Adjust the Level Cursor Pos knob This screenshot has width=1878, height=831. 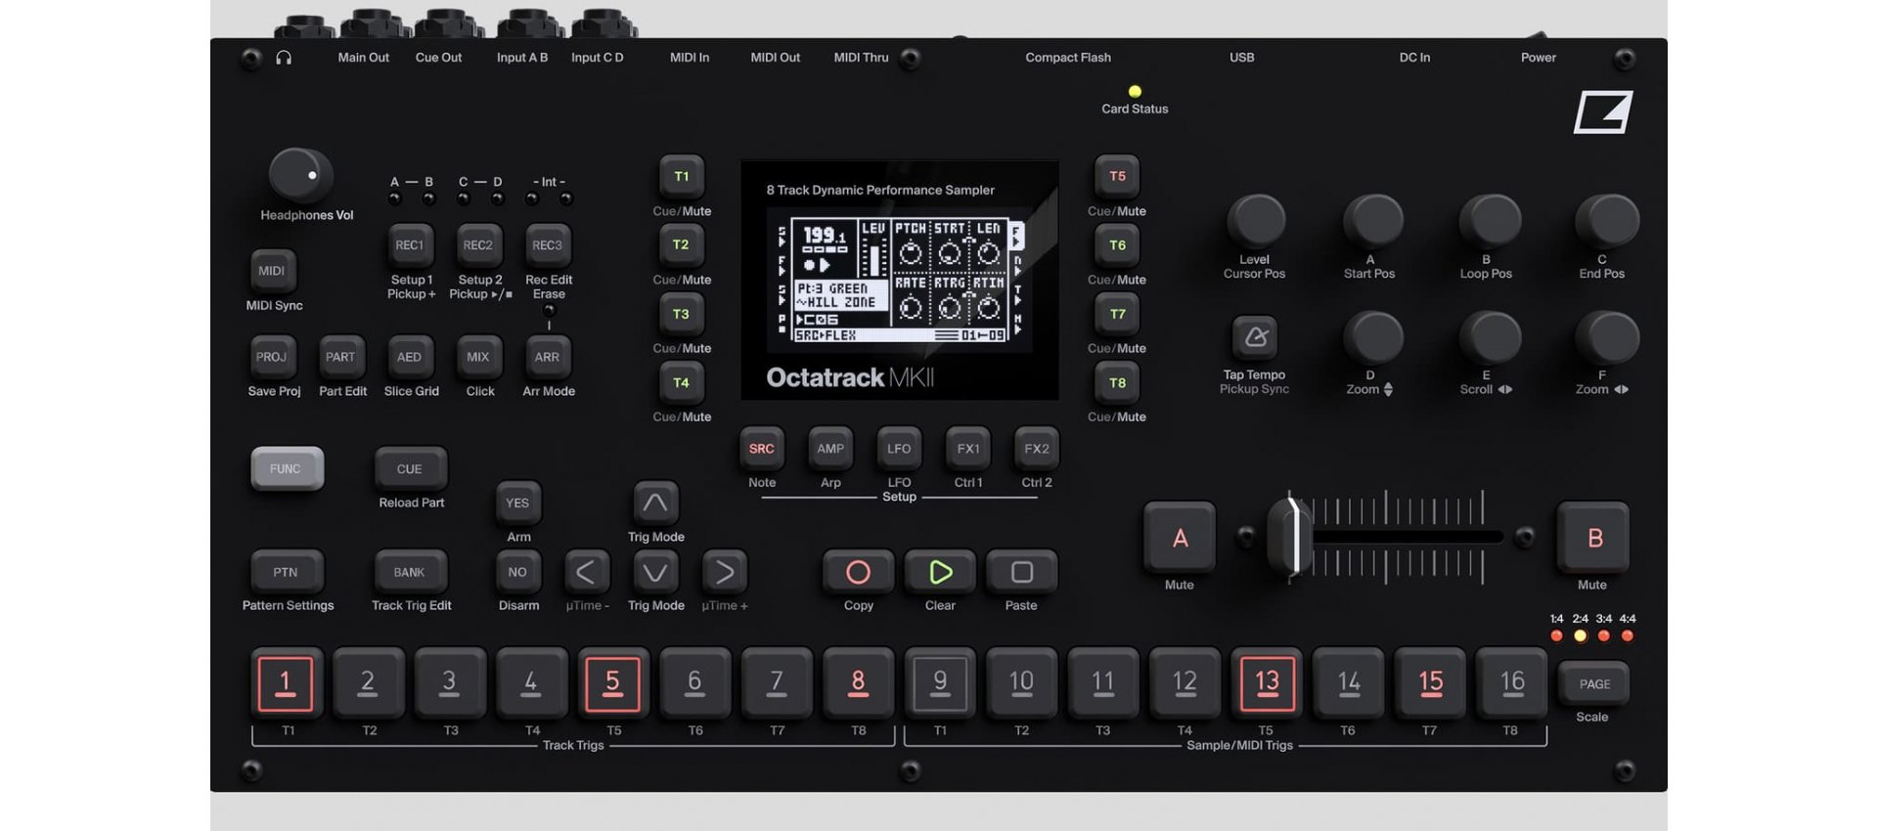pos(1256,221)
